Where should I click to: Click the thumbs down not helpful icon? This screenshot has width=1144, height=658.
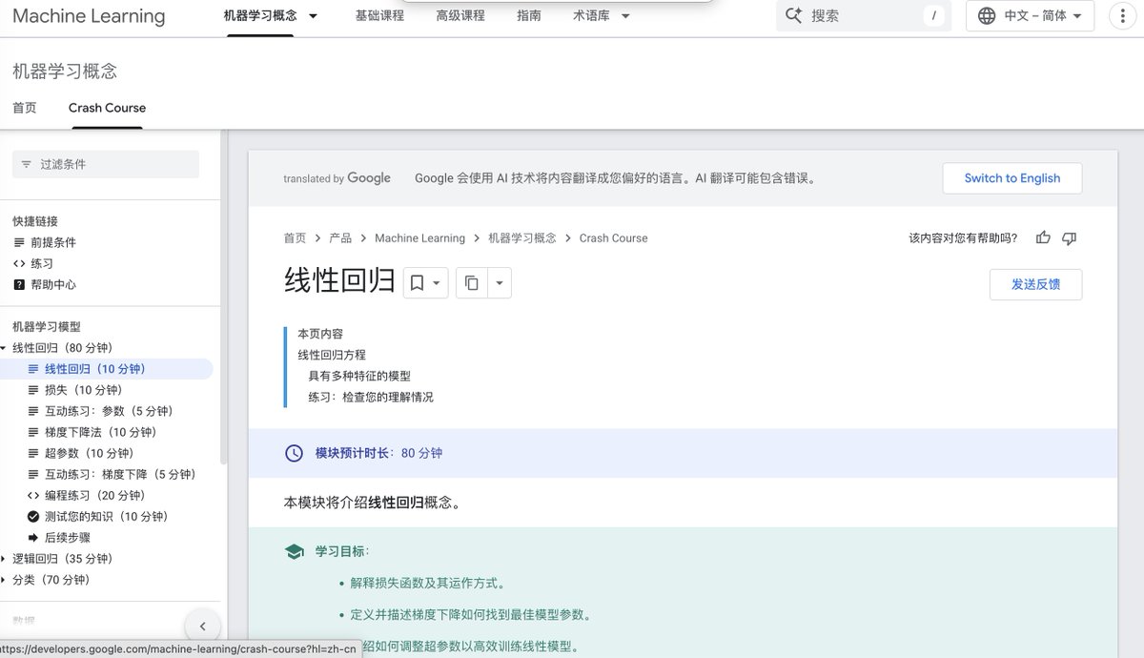(1069, 237)
